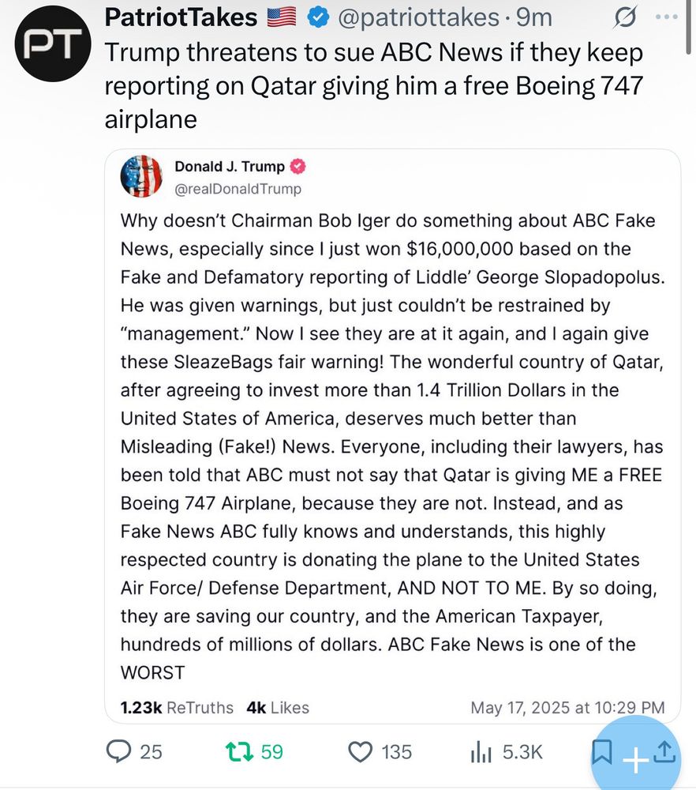Screen dimensions: 696x790
Task: View the 1.23k ReTruths count
Action: (x=177, y=707)
